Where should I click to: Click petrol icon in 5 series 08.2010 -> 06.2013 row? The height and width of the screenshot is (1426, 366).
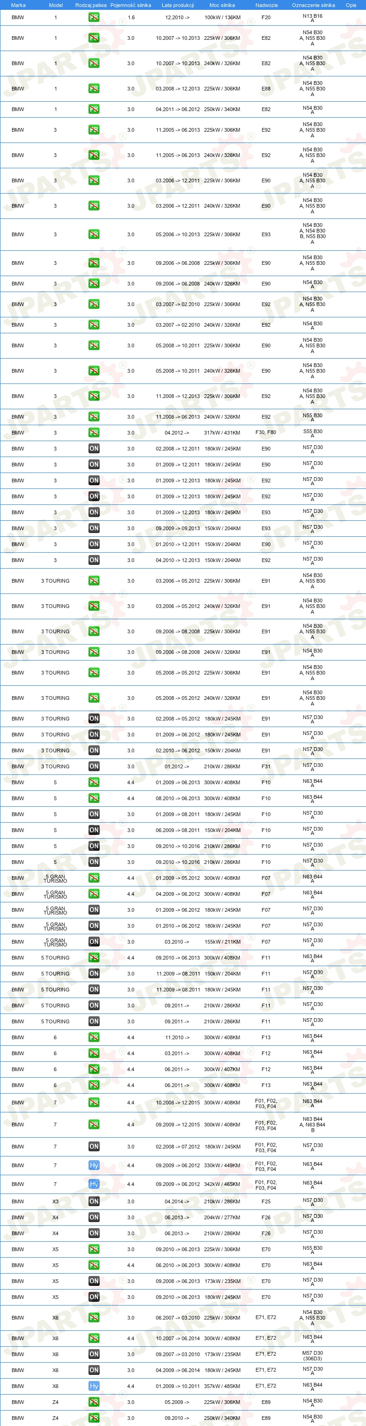click(94, 798)
